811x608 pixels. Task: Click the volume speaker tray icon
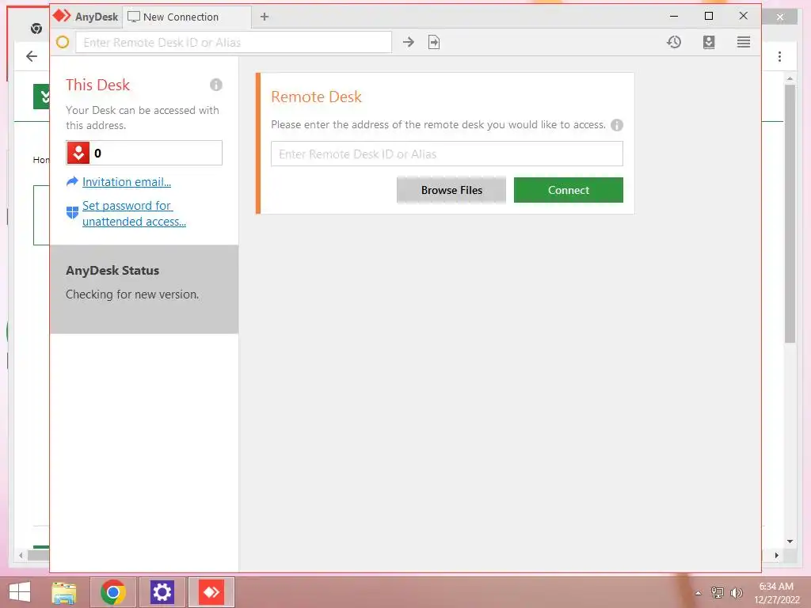click(x=736, y=592)
